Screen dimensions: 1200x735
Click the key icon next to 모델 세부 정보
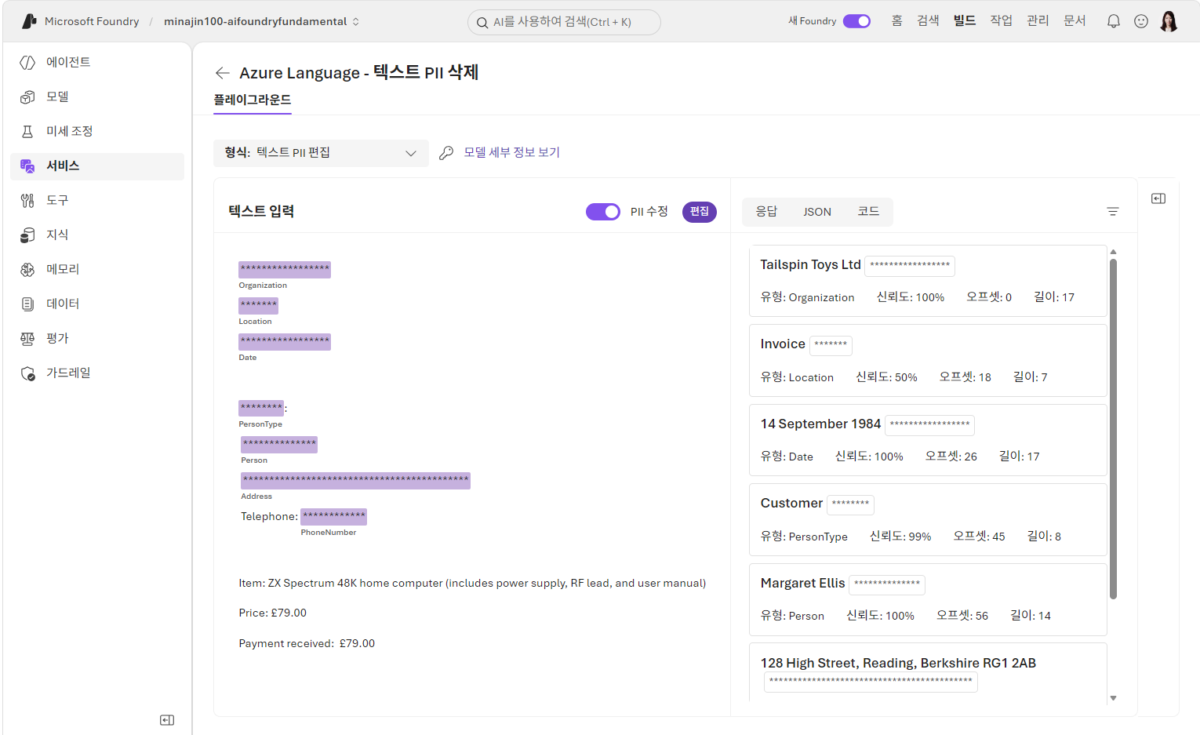click(x=446, y=152)
